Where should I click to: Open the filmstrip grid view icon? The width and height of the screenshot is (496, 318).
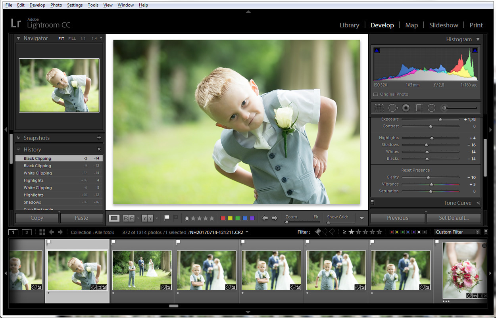pos(42,232)
